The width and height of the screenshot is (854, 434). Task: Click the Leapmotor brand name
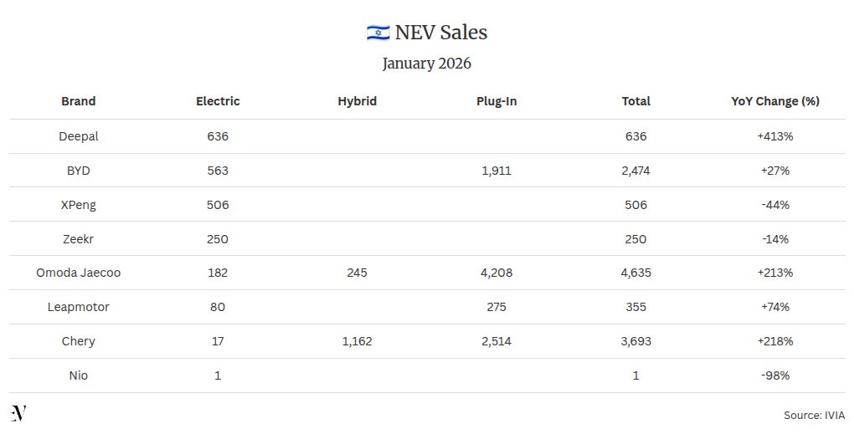(x=79, y=307)
